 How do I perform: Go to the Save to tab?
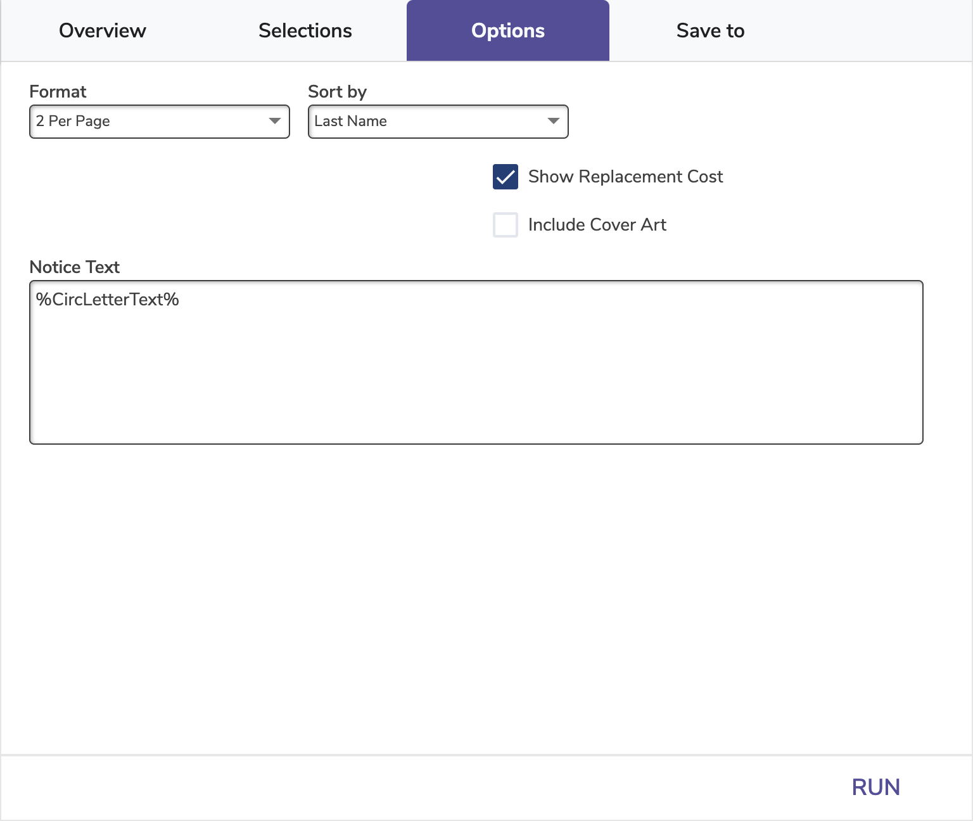tap(710, 31)
